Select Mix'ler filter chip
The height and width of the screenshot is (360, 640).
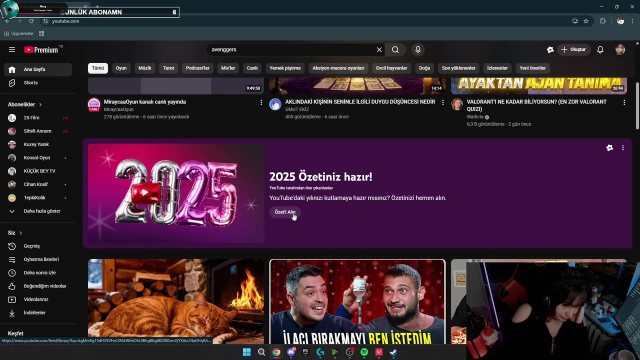(228, 68)
